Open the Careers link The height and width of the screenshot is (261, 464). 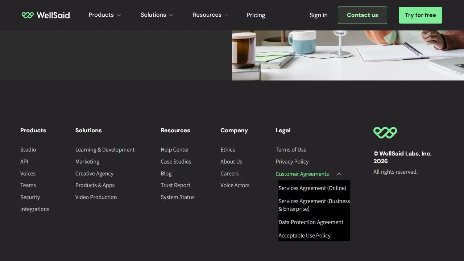229,174
